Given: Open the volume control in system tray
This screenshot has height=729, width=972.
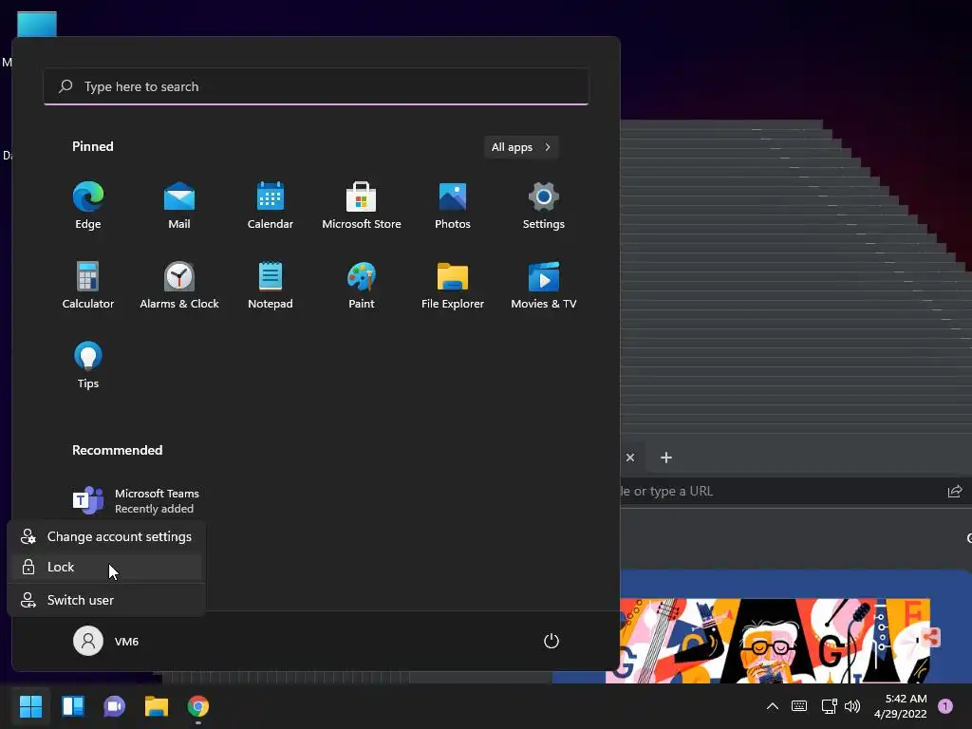Looking at the screenshot, I should pos(852,706).
